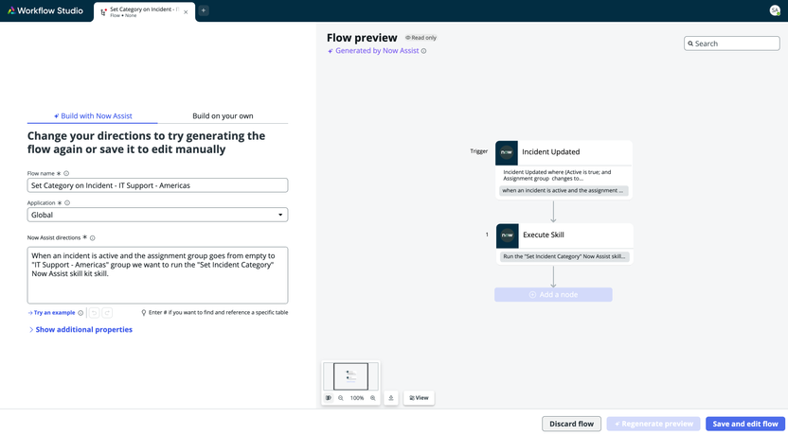Click the Try an example link
Viewport: 788px width, 435px height.
click(x=52, y=313)
